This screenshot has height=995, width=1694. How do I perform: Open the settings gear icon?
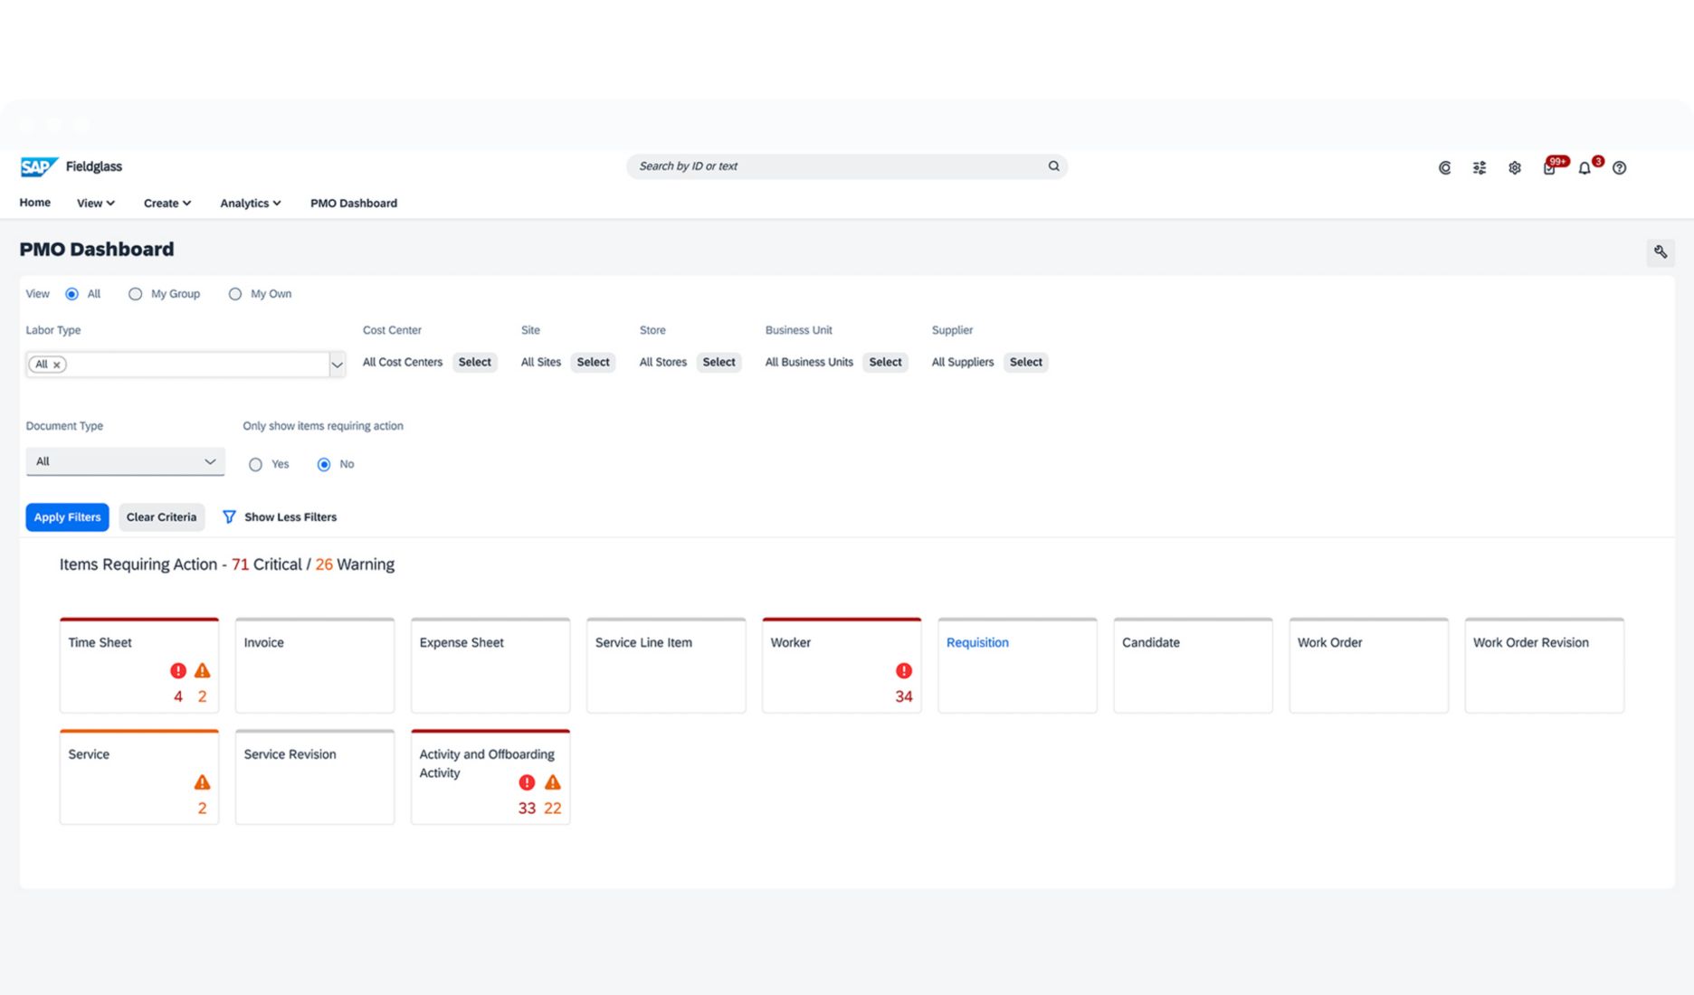1514,168
